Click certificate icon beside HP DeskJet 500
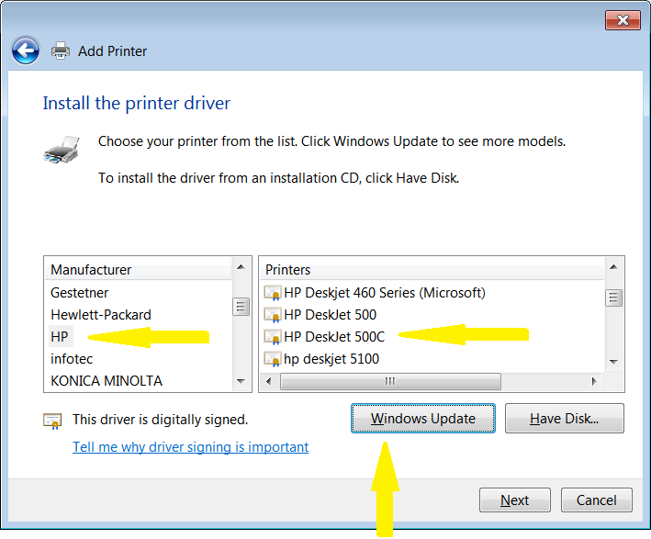The width and height of the screenshot is (651, 539). [273, 315]
